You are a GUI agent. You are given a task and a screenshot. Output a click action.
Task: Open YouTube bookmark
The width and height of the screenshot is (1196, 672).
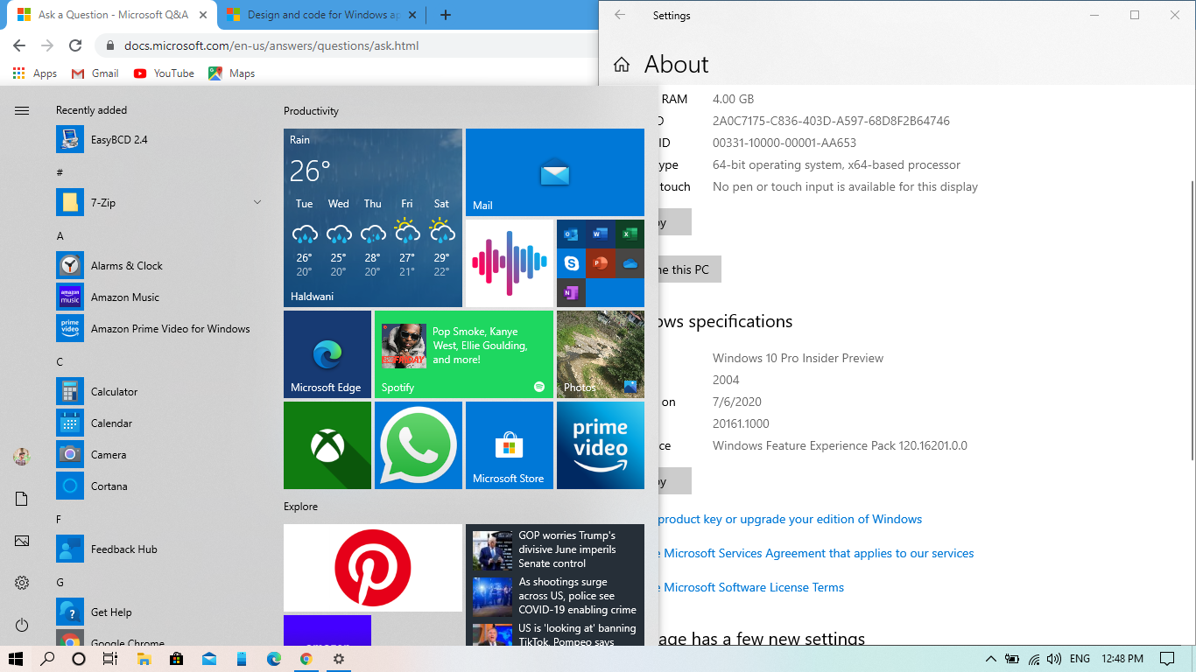click(164, 73)
